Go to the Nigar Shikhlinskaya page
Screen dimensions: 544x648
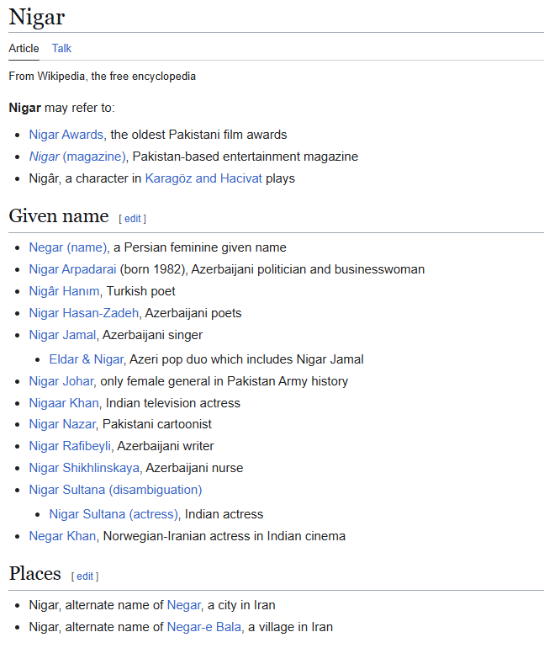84,468
